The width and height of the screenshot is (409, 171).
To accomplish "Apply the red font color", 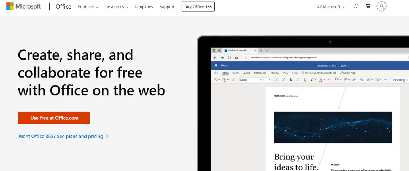I will point(321,80).
